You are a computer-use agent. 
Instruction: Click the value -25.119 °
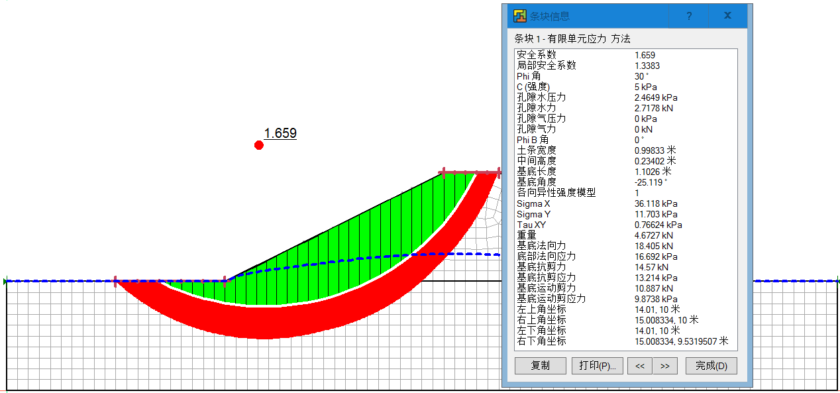click(x=651, y=182)
